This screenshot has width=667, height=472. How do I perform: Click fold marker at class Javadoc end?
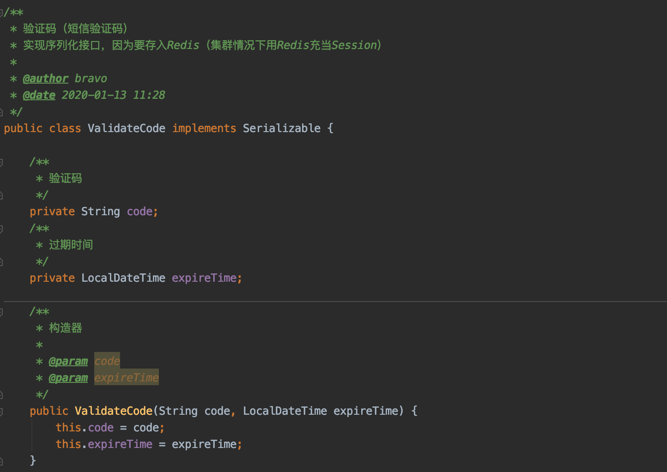1,112
